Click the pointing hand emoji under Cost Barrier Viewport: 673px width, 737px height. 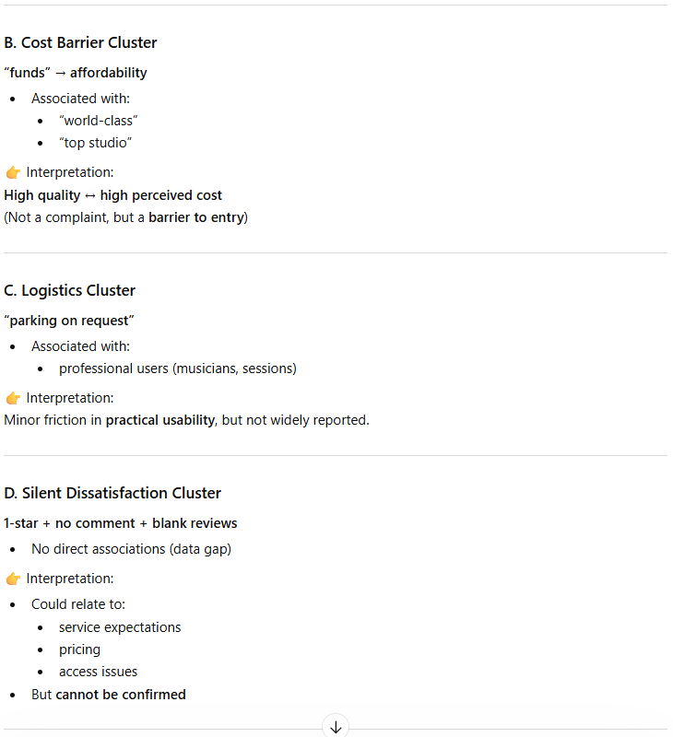(13, 172)
